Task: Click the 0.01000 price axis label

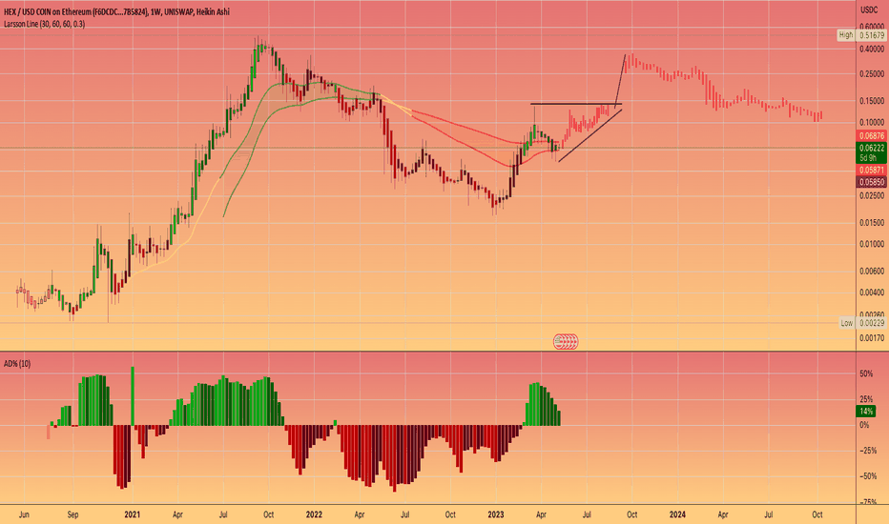Action: point(872,244)
